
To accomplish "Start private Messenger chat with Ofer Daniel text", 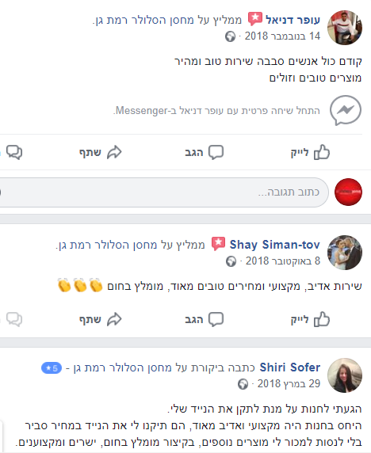I will click(x=217, y=110).
